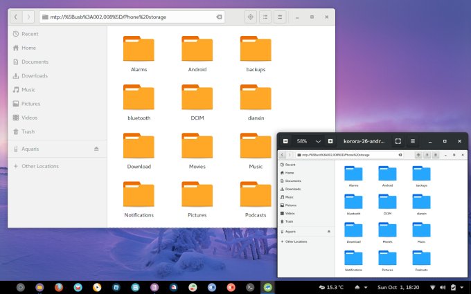Clear the location bar path text
471x294 pixels.
(219, 17)
